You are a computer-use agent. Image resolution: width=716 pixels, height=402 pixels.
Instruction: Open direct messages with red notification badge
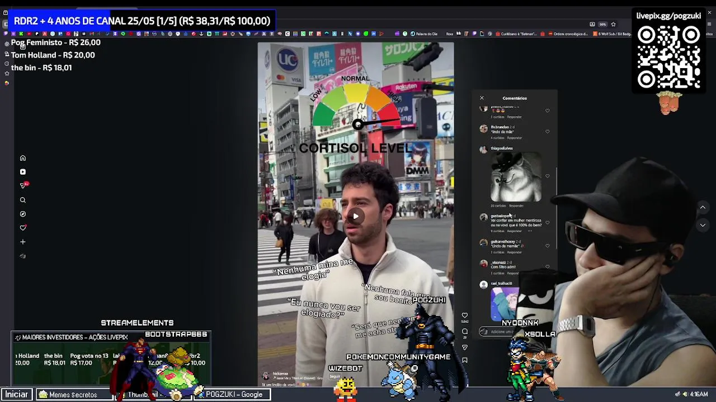[23, 185]
